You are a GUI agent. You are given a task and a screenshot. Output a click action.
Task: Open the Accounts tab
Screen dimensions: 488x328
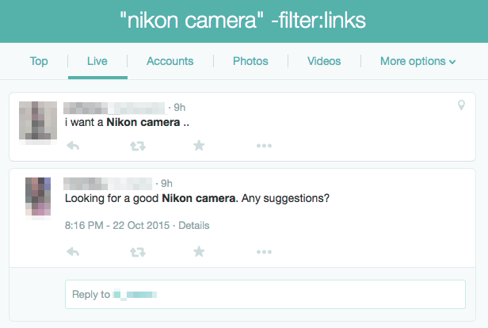pos(170,61)
